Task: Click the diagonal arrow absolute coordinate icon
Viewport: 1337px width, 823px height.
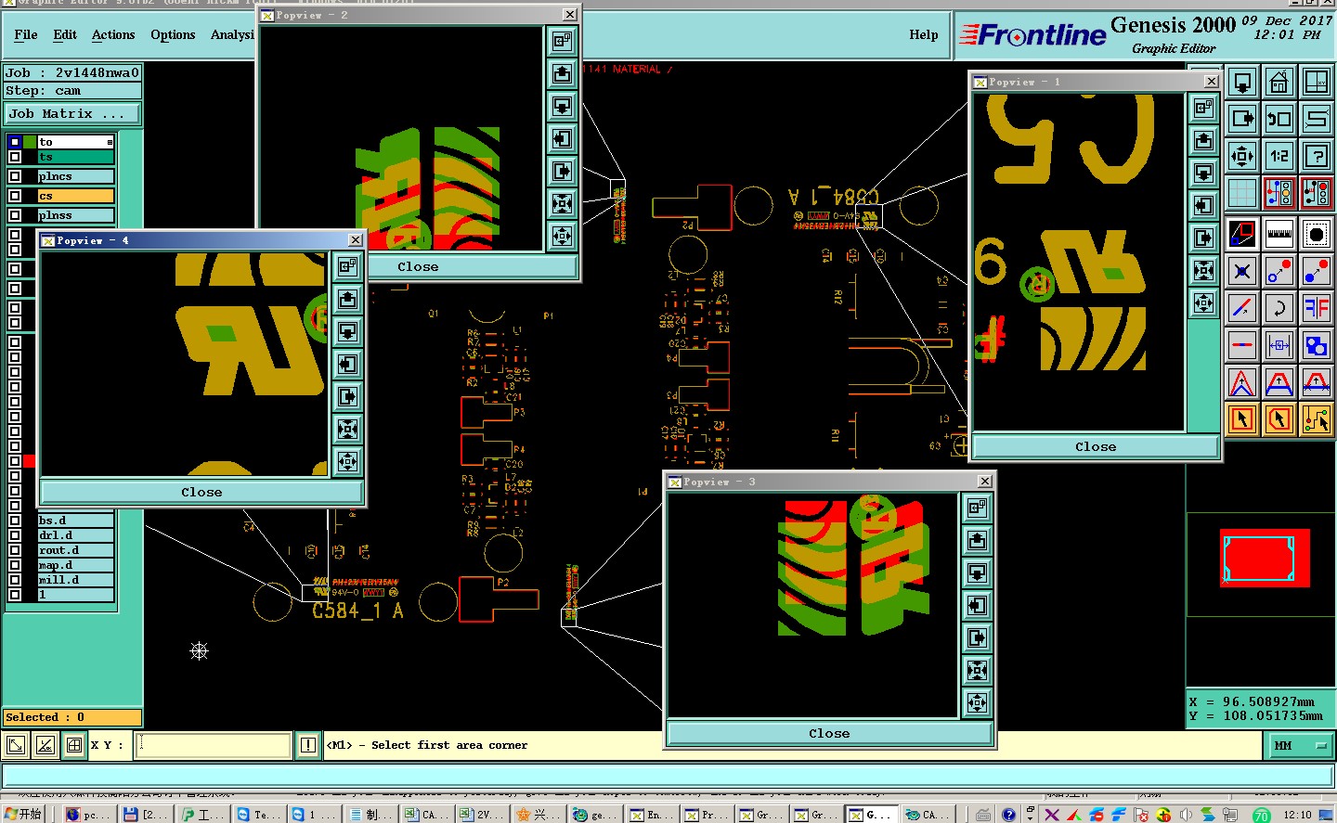Action: [16, 744]
